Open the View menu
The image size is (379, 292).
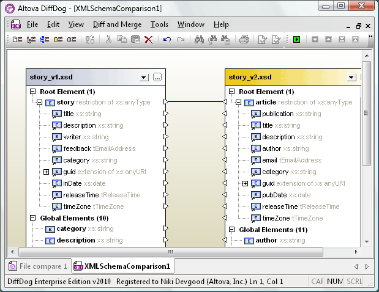tap(76, 24)
